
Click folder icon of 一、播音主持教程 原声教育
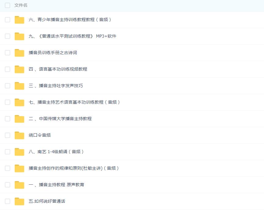(19, 185)
